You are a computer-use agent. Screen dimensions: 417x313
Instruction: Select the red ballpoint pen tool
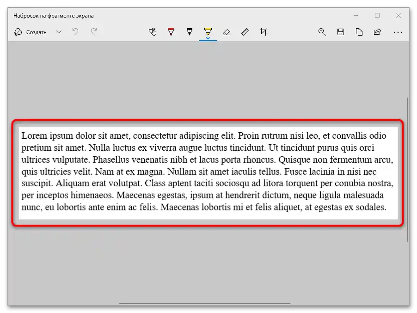coord(171,32)
